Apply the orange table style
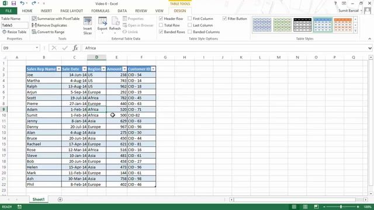The image size is (374, 210). [x=343, y=24]
